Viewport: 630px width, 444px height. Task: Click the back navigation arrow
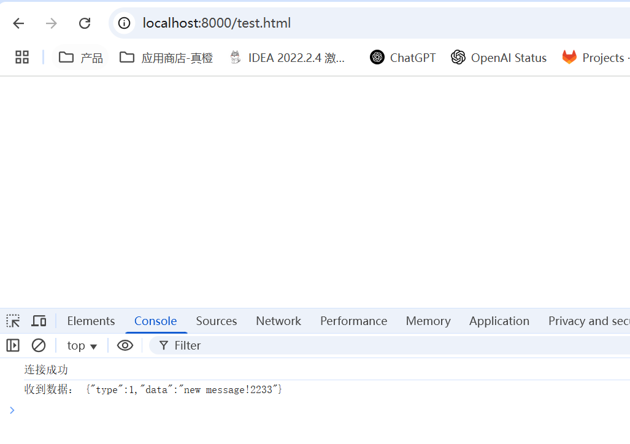(18, 23)
